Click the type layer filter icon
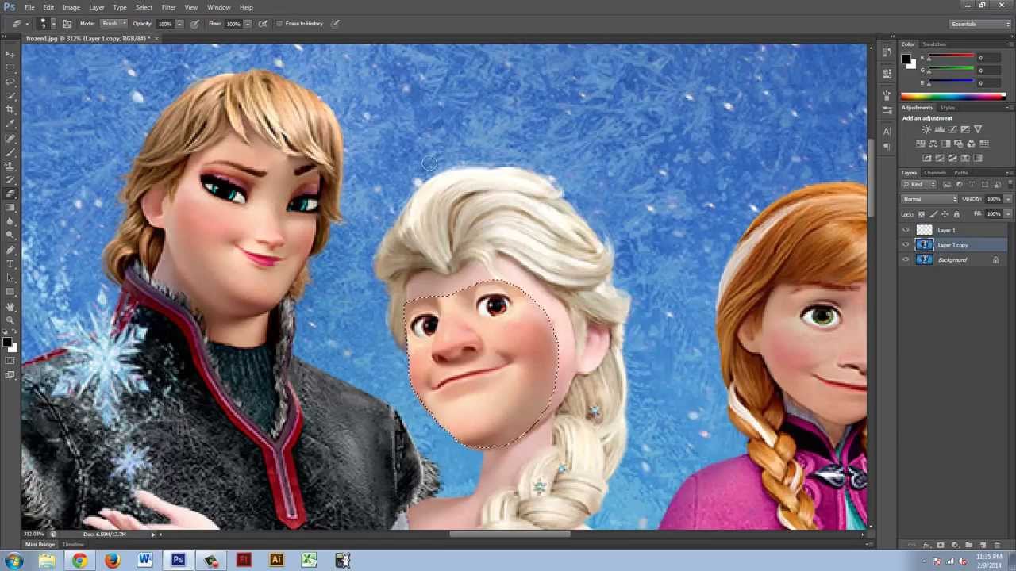The image size is (1016, 571). coord(972,184)
